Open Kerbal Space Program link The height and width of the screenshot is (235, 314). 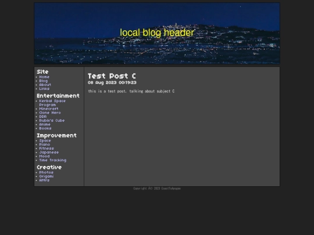(x=52, y=103)
